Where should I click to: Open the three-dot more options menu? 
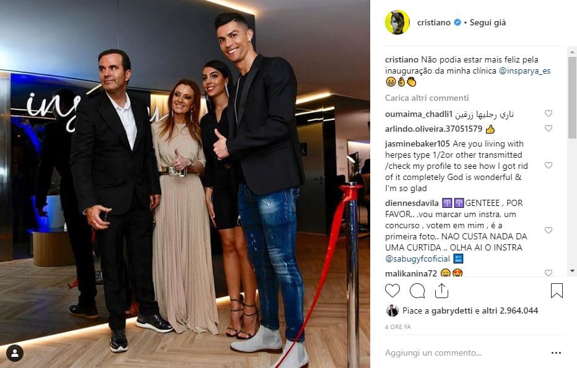(x=556, y=353)
